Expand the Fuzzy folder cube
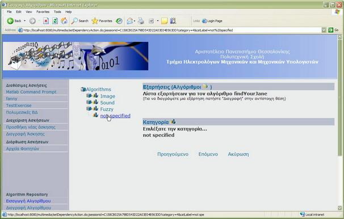This screenshot has height=219, width=344. tap(89, 108)
